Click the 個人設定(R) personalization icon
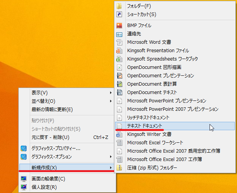Viewport: 237px width, 193px height. pos(24,187)
